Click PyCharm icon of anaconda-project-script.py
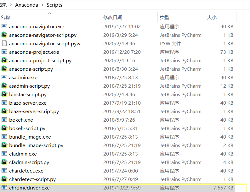 tap(4, 60)
